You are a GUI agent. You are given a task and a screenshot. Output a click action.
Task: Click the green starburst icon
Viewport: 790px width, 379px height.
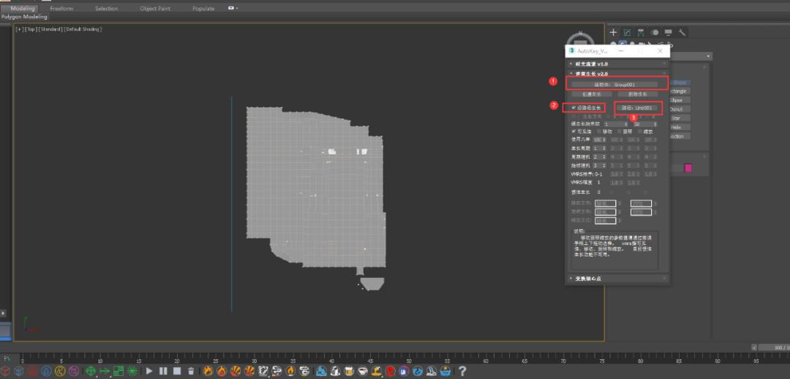pos(132,371)
